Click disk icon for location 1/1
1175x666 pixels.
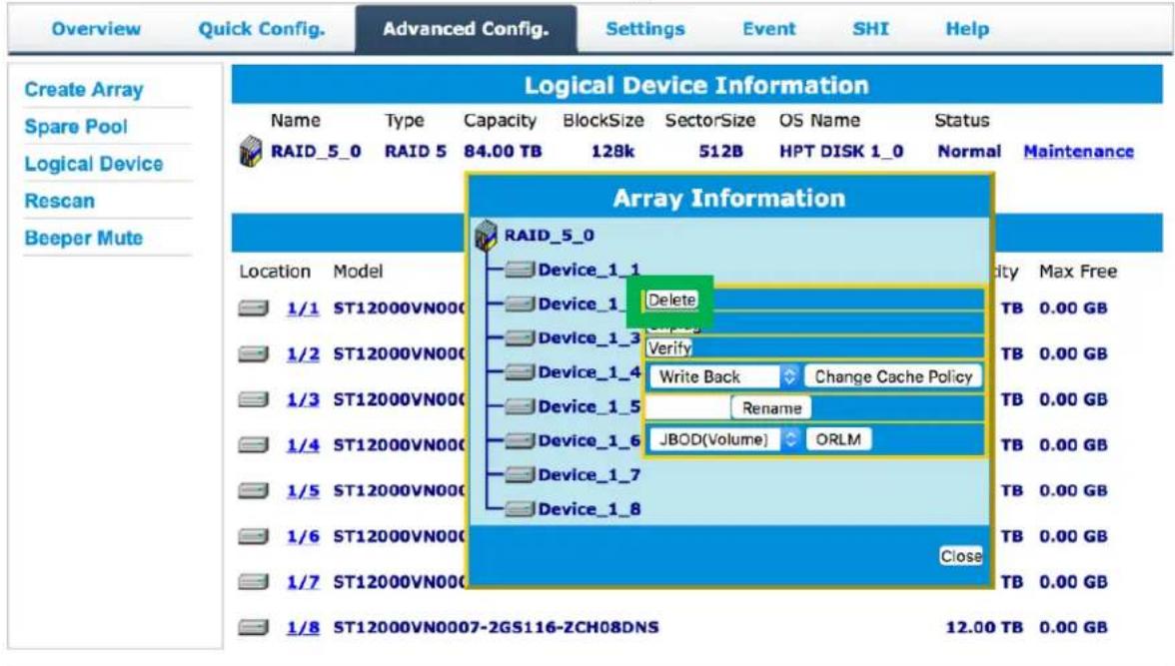254,308
